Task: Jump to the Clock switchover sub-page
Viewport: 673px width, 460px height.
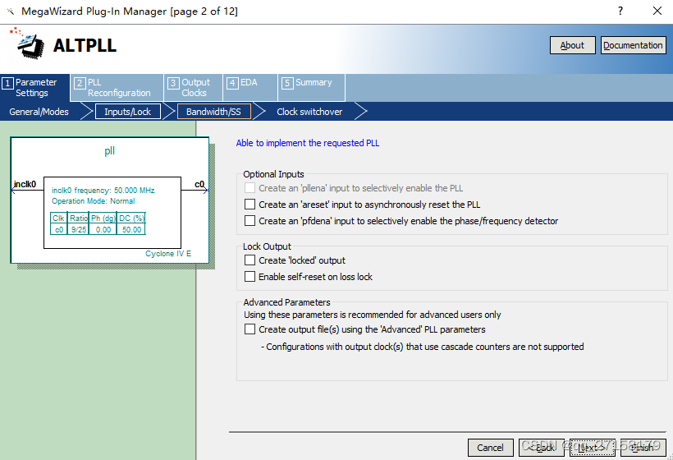Action: 309,112
